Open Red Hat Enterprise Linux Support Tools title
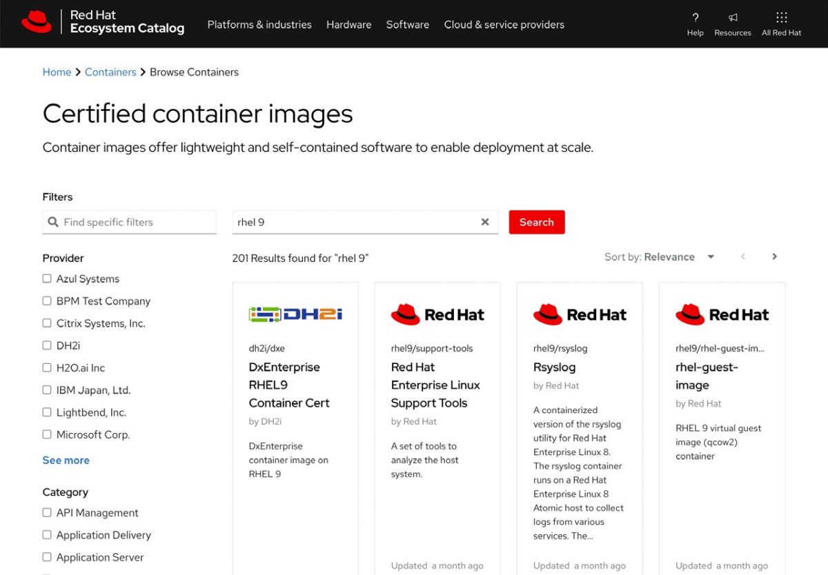 pos(435,385)
